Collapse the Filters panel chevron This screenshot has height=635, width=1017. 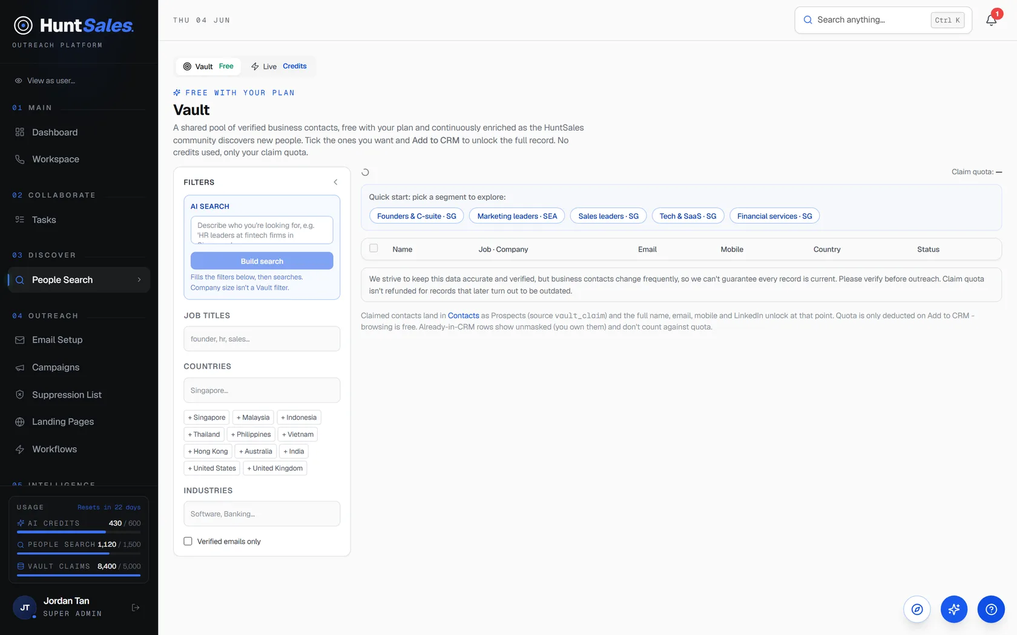(x=335, y=182)
